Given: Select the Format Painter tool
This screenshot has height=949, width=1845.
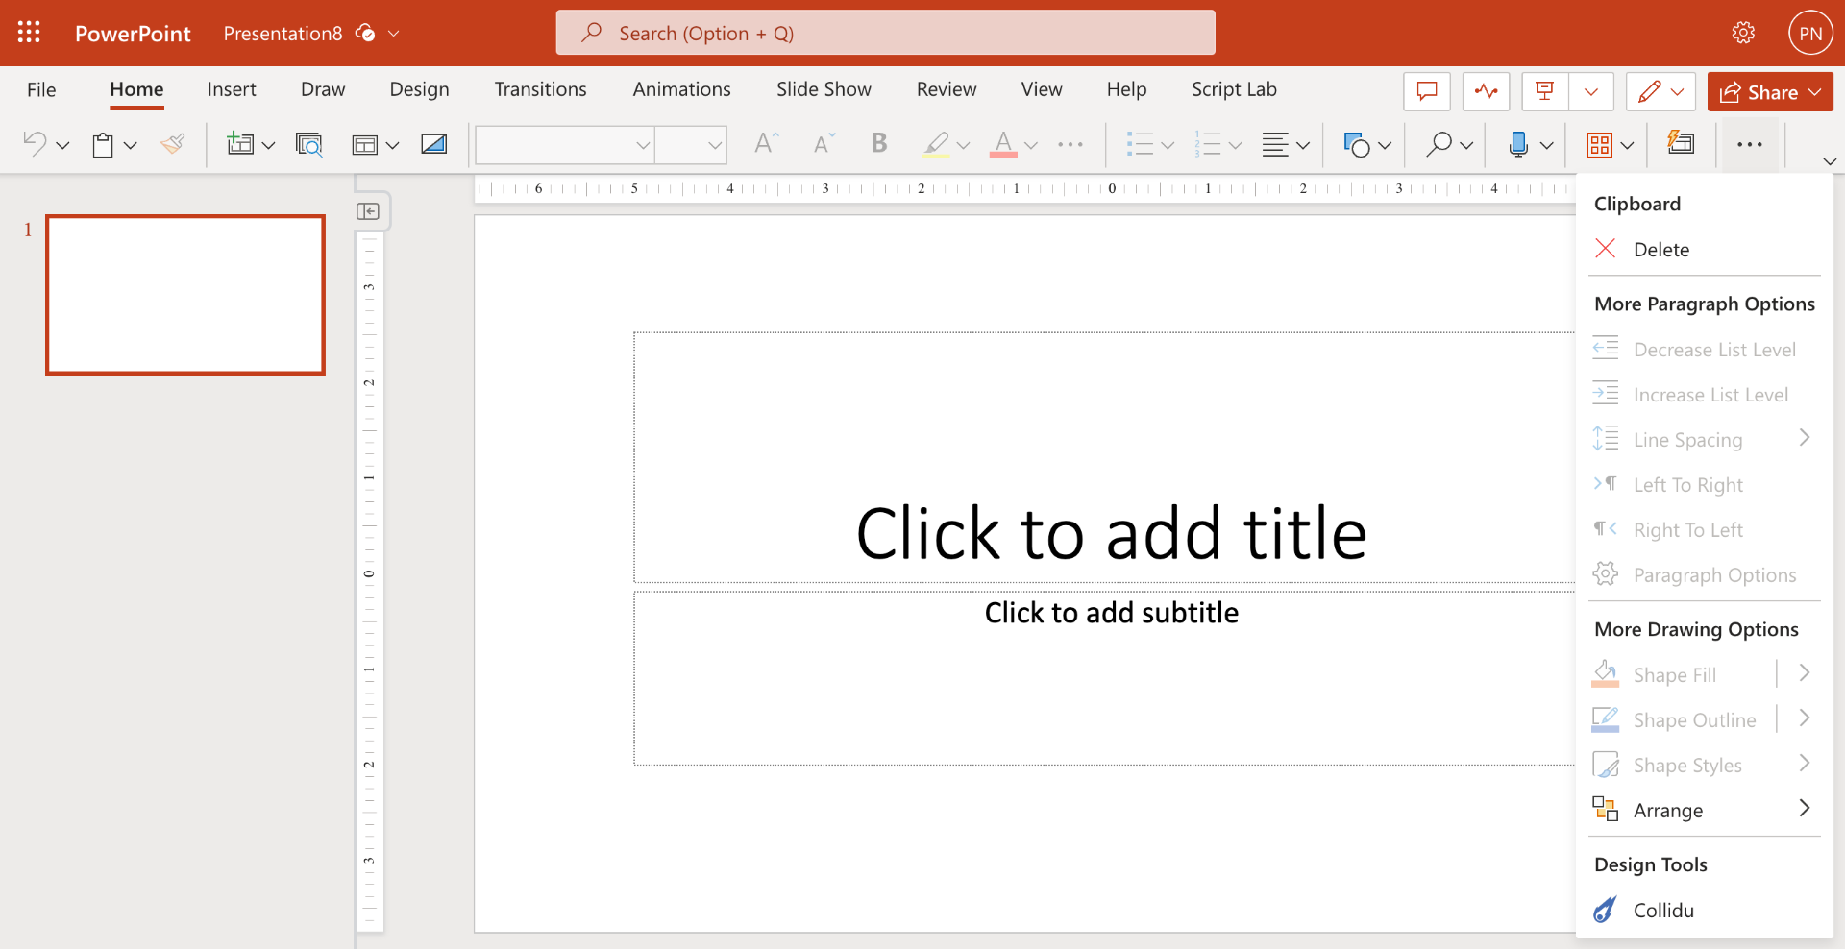Looking at the screenshot, I should [x=172, y=144].
